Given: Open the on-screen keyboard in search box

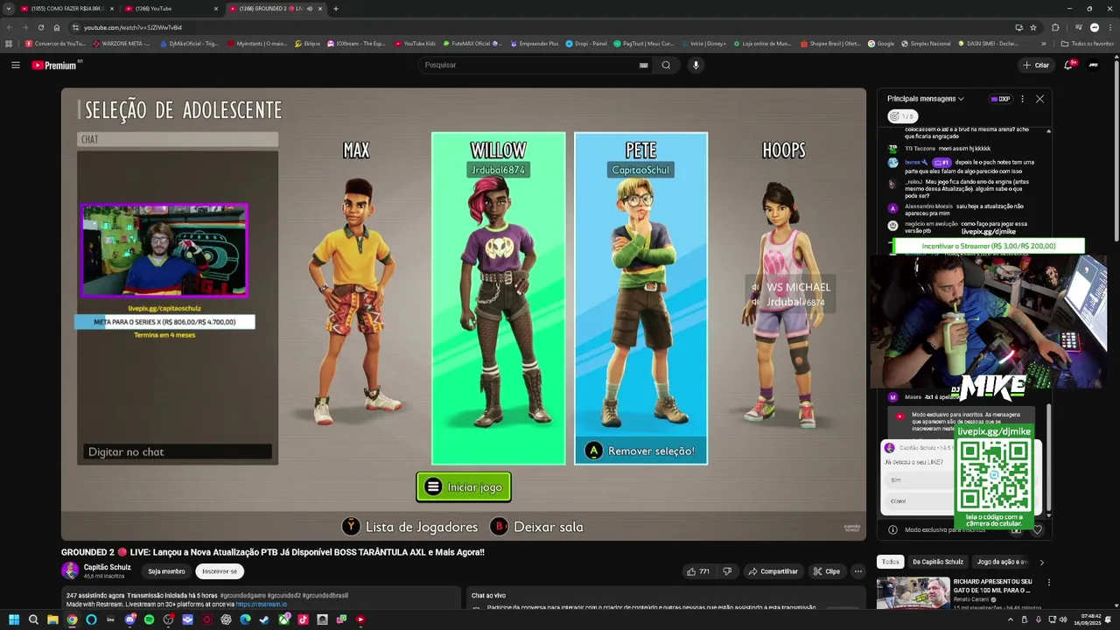Looking at the screenshot, I should (x=643, y=65).
